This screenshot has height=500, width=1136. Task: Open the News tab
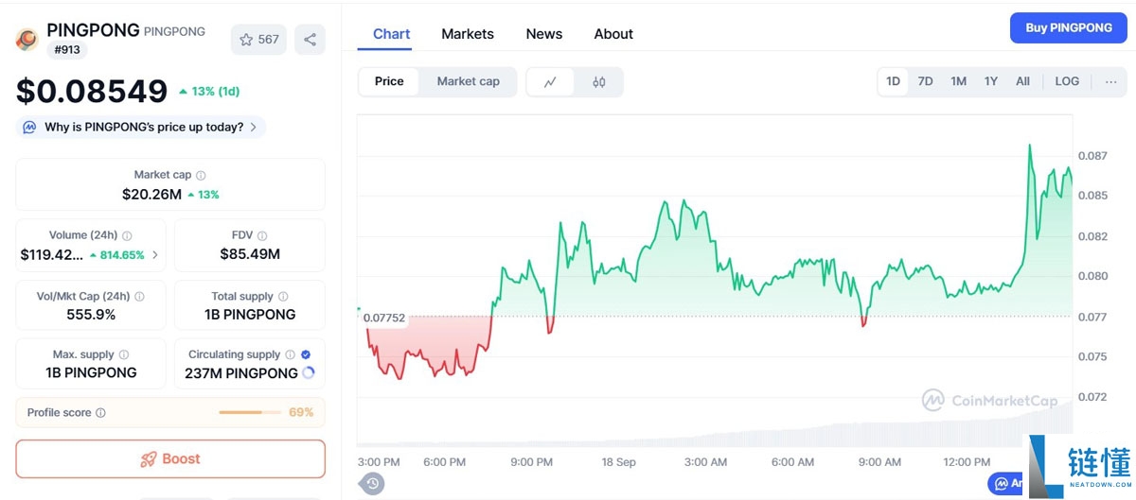coord(544,34)
